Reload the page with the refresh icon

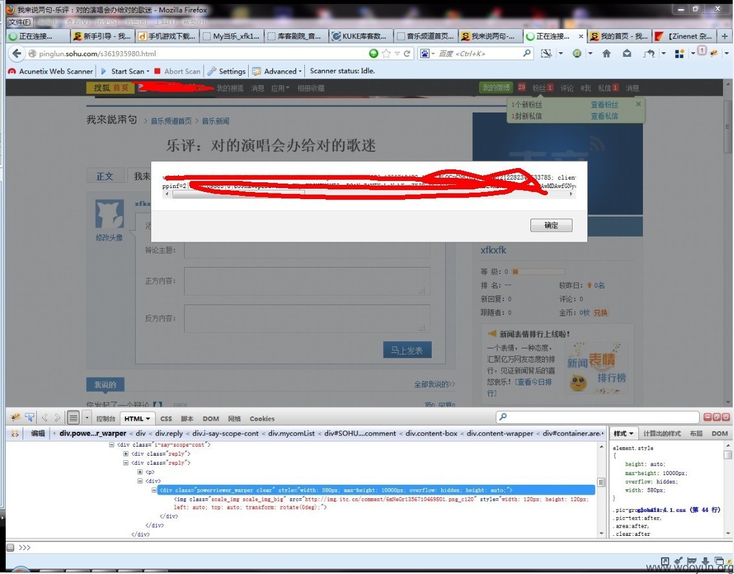tap(407, 54)
